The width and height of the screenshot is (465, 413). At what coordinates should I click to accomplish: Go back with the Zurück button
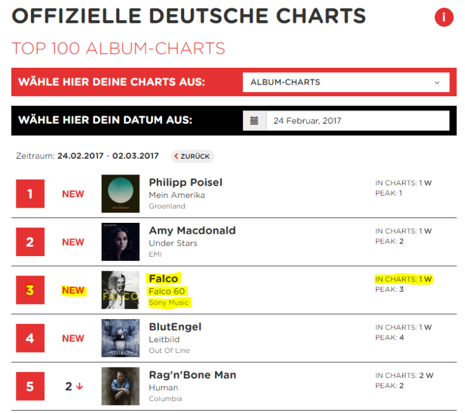(193, 156)
